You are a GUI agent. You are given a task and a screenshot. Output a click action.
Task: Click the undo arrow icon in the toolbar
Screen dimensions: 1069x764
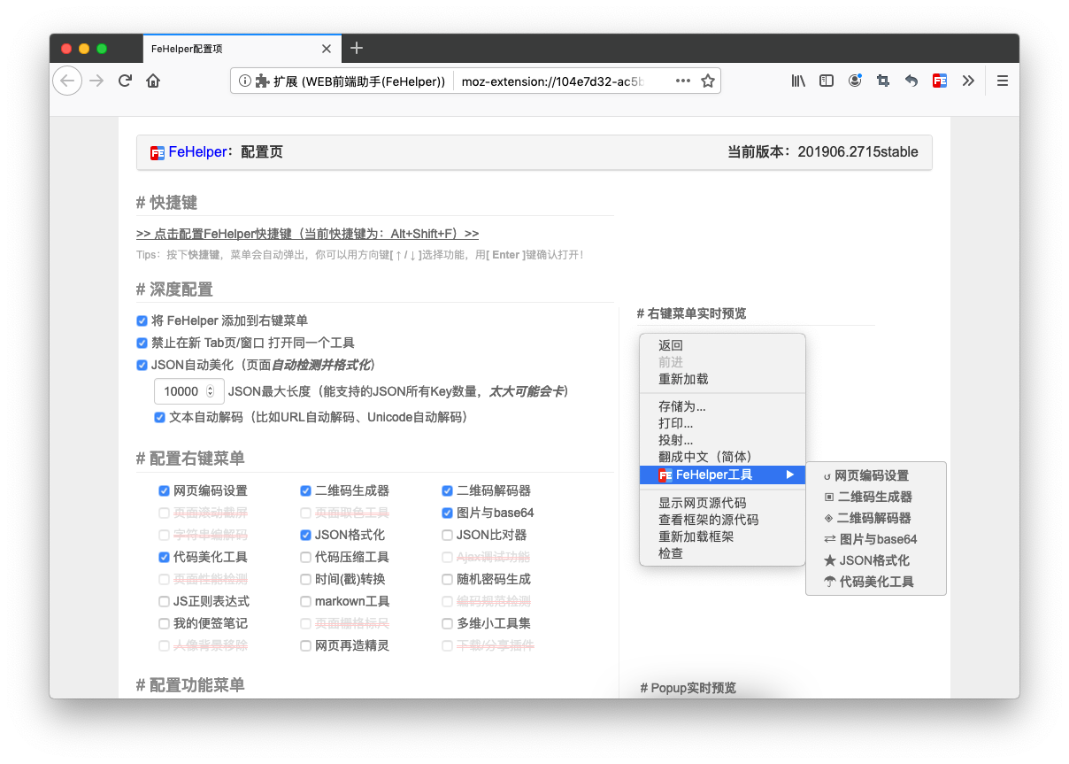(x=911, y=81)
